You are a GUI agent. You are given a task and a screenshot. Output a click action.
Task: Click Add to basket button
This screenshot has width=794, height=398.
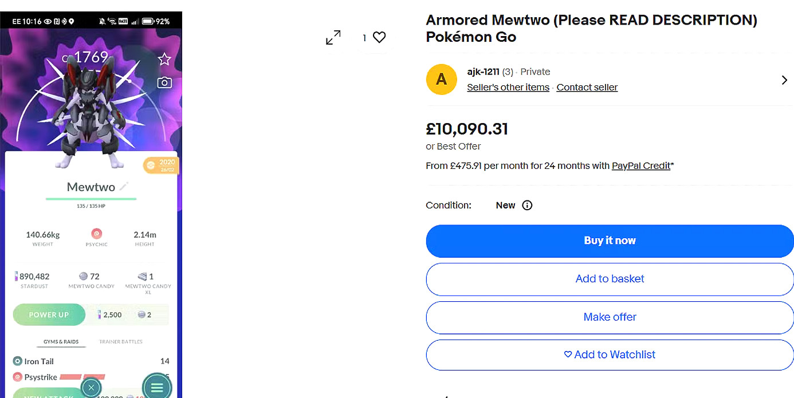coord(610,279)
